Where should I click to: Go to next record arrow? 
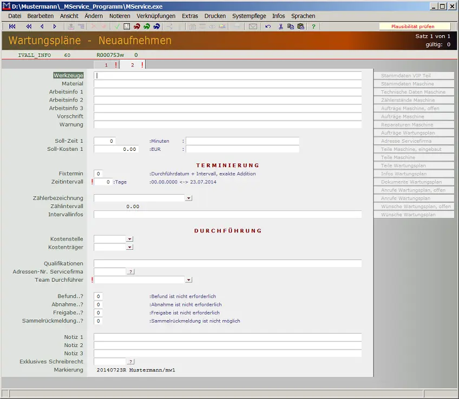click(55, 26)
